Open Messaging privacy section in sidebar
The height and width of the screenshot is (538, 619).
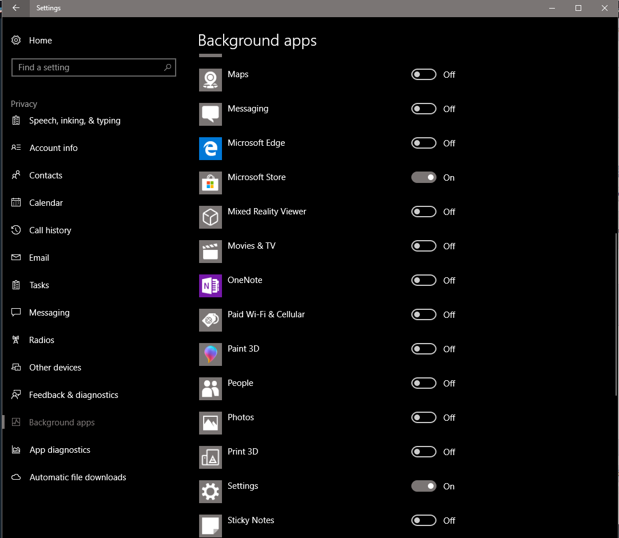tap(49, 313)
